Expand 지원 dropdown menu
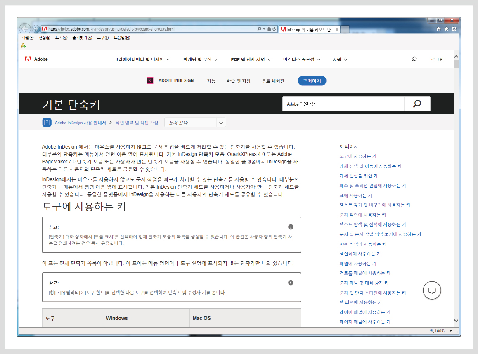This screenshot has width=478, height=354. pyautogui.click(x=340, y=59)
